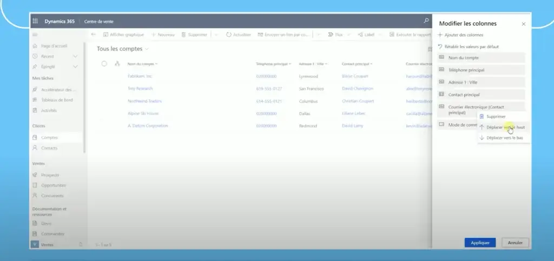Open the Contact principal column header menu

[357, 64]
